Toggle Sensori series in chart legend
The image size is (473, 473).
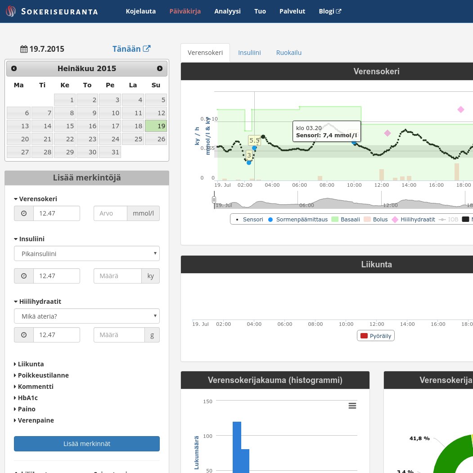click(x=250, y=220)
